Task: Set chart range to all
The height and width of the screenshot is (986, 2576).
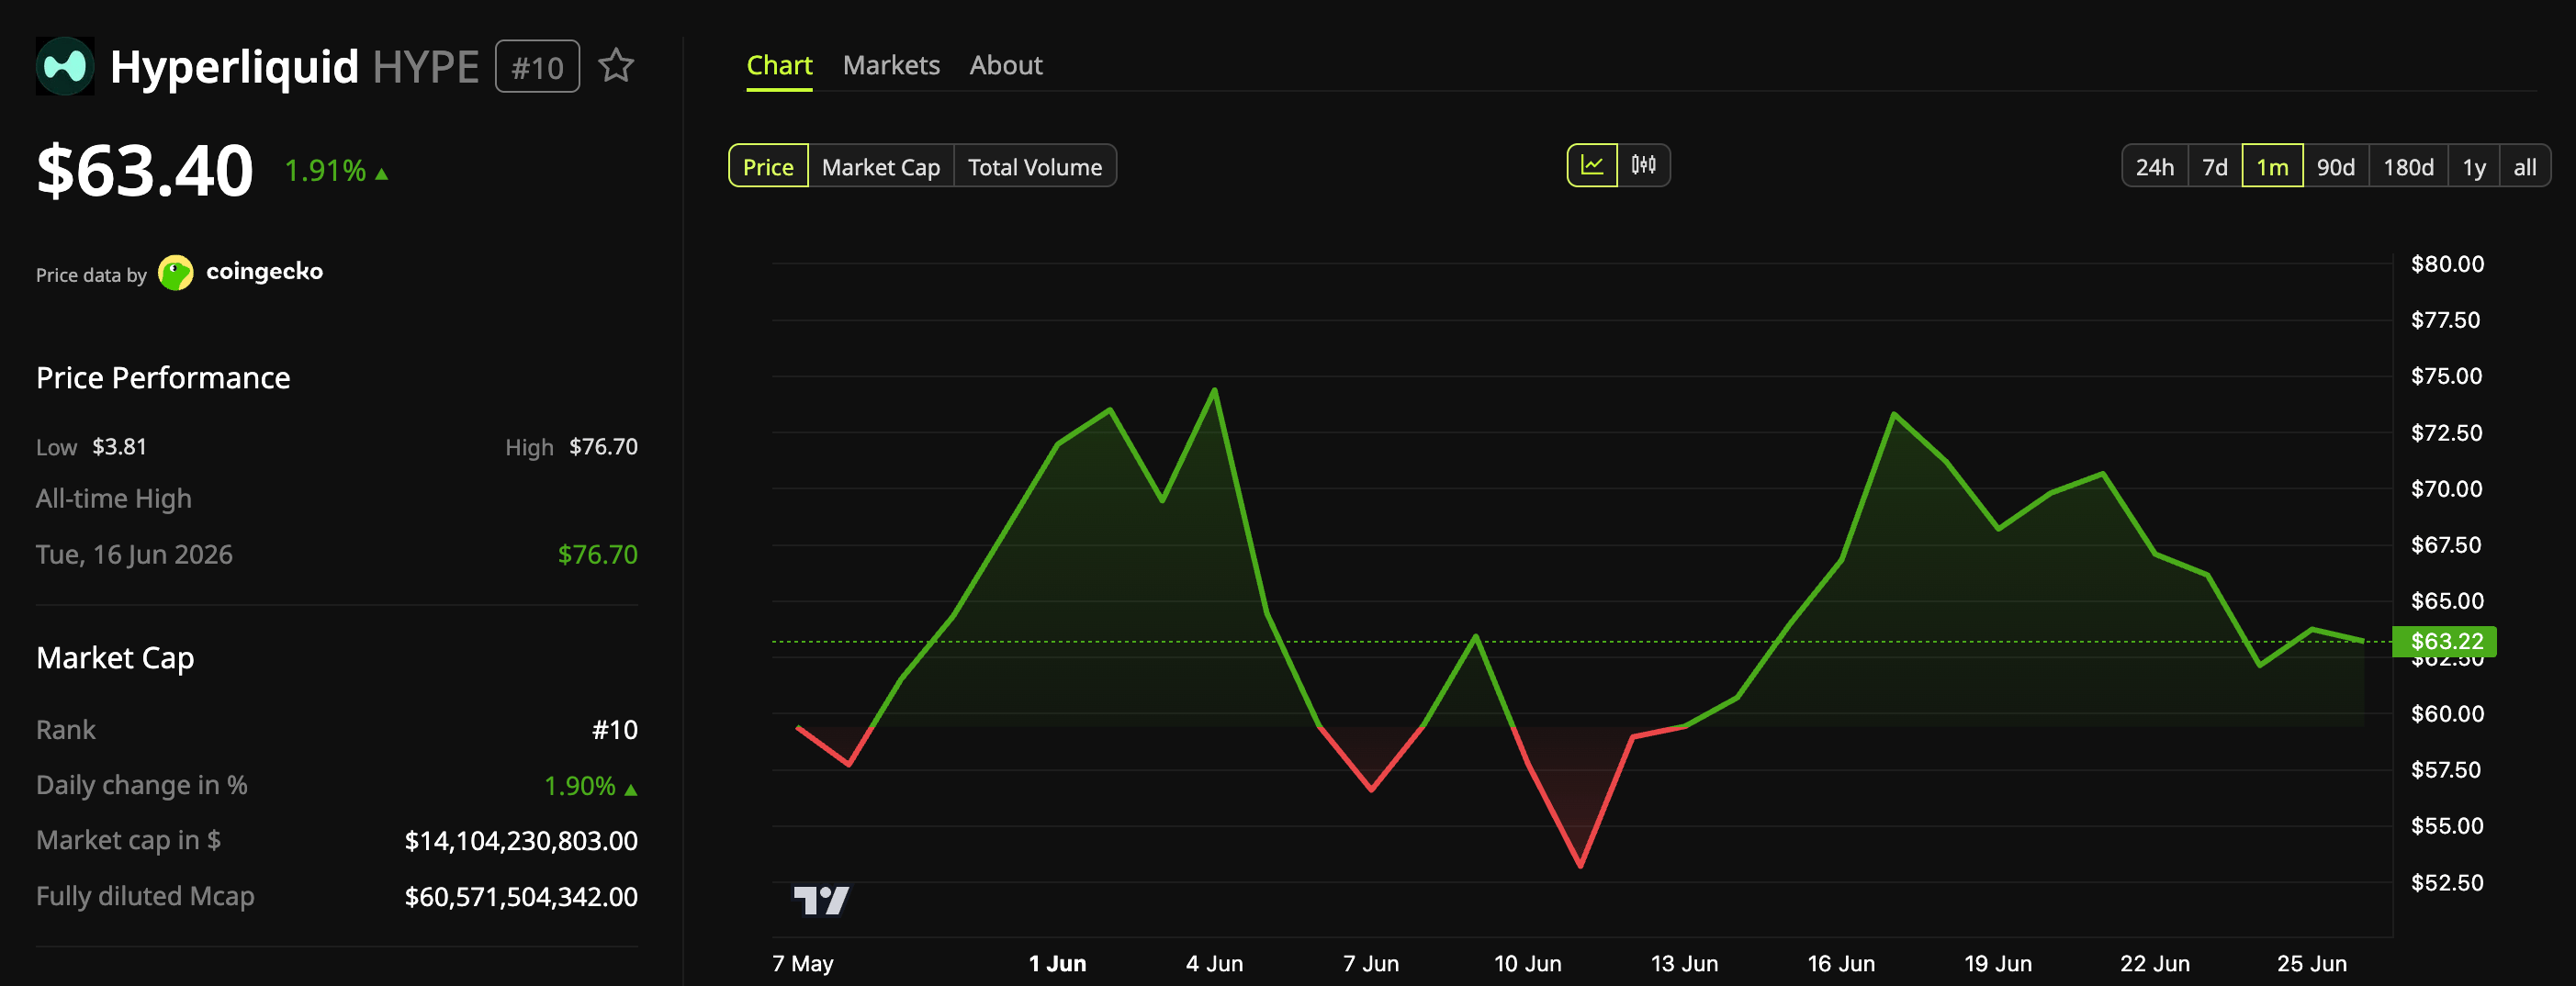Action: [x=2525, y=166]
